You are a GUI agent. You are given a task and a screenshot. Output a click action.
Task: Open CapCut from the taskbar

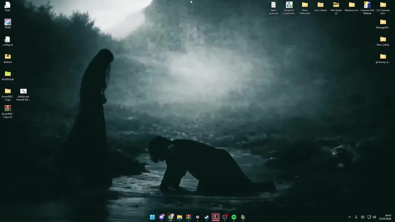(198, 217)
